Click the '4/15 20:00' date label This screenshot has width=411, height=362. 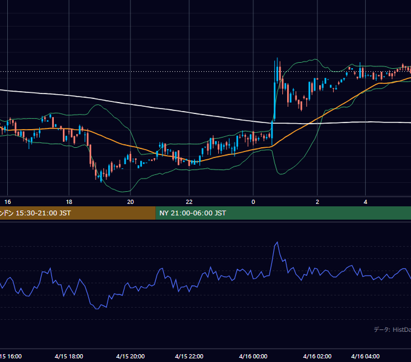click(131, 356)
